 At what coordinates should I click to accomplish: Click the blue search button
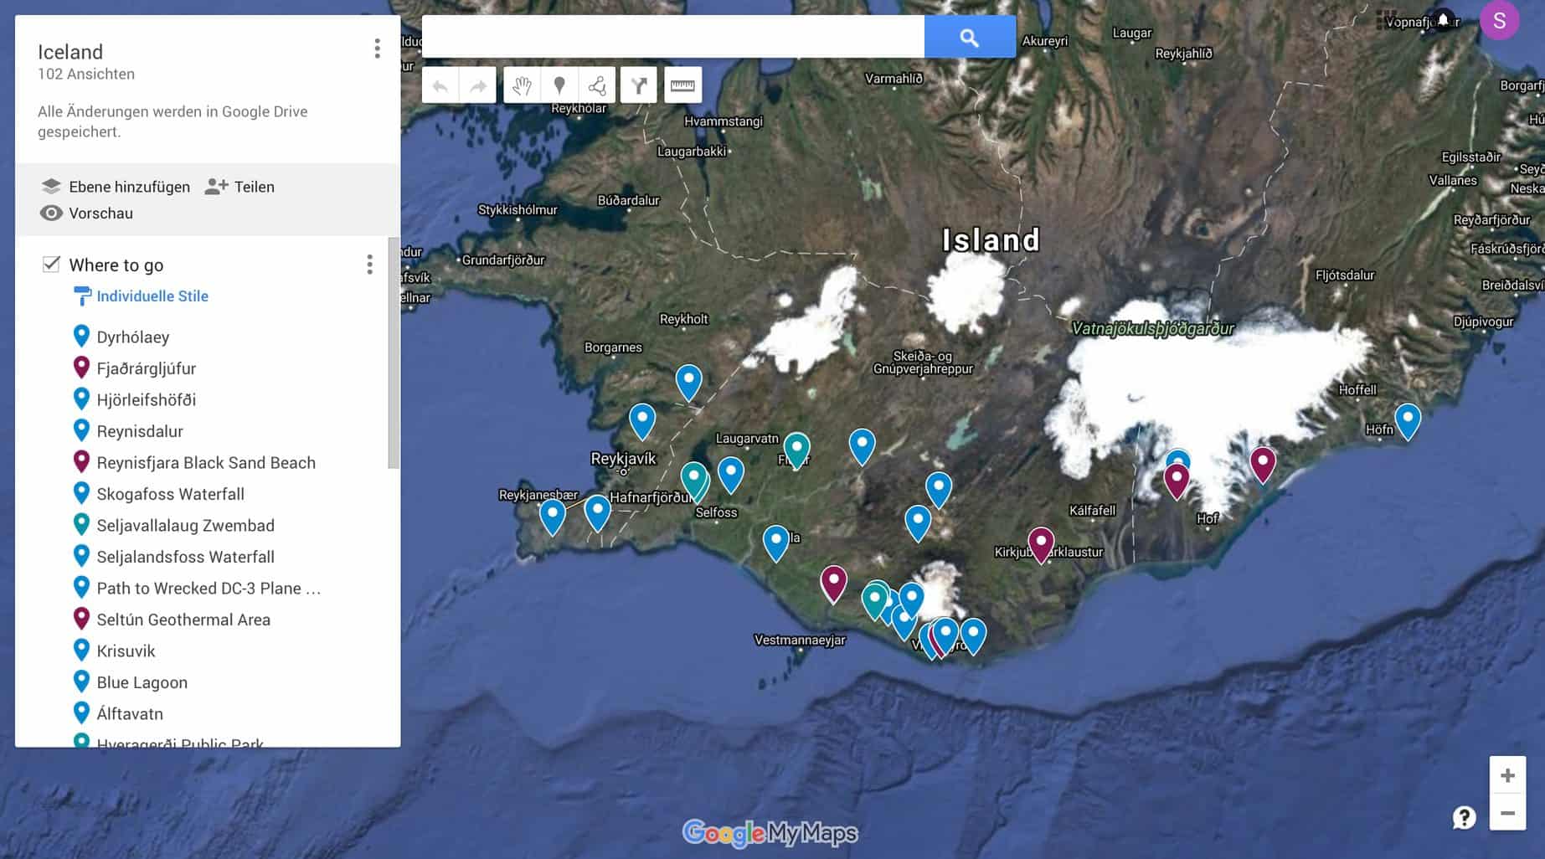pos(970,37)
